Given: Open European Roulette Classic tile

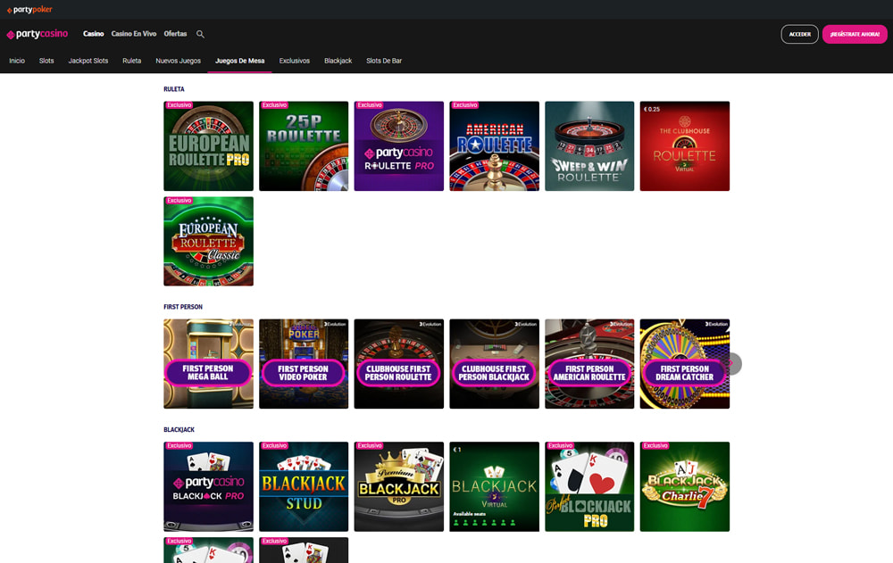Looking at the screenshot, I should coord(208,242).
